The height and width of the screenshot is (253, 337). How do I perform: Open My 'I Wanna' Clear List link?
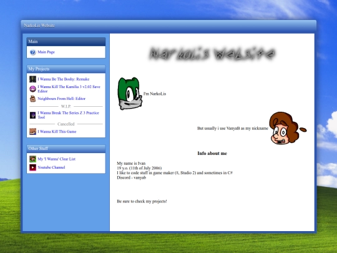coord(57,159)
